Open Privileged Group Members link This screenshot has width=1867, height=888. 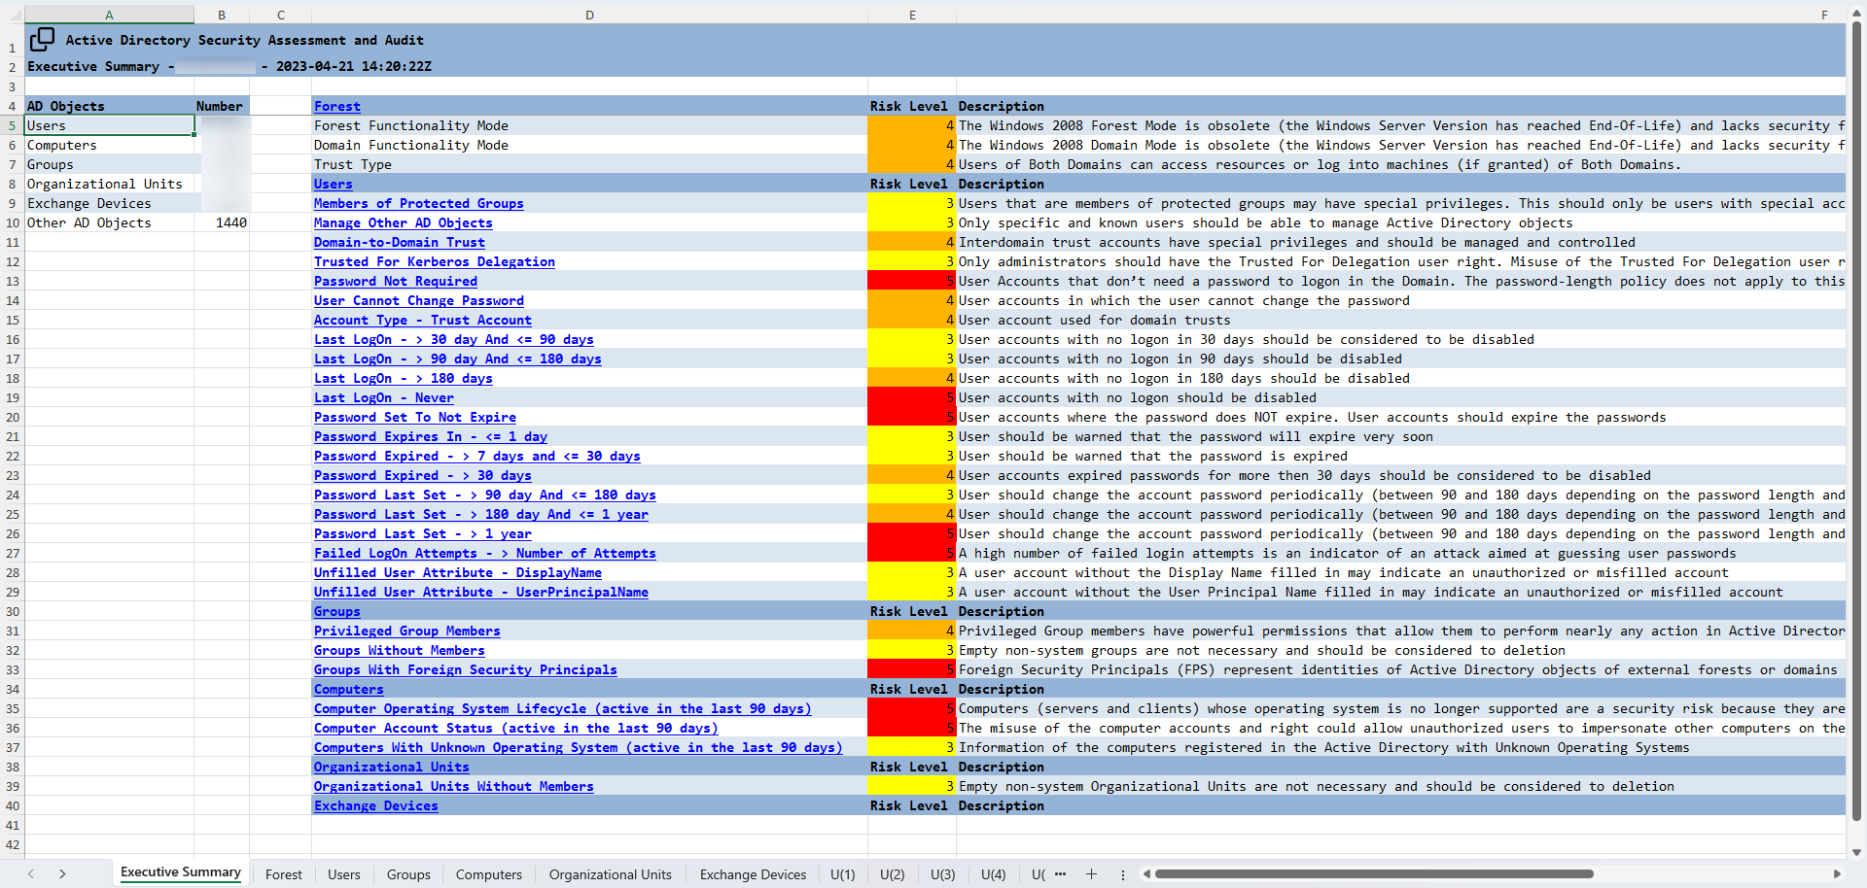tap(406, 631)
